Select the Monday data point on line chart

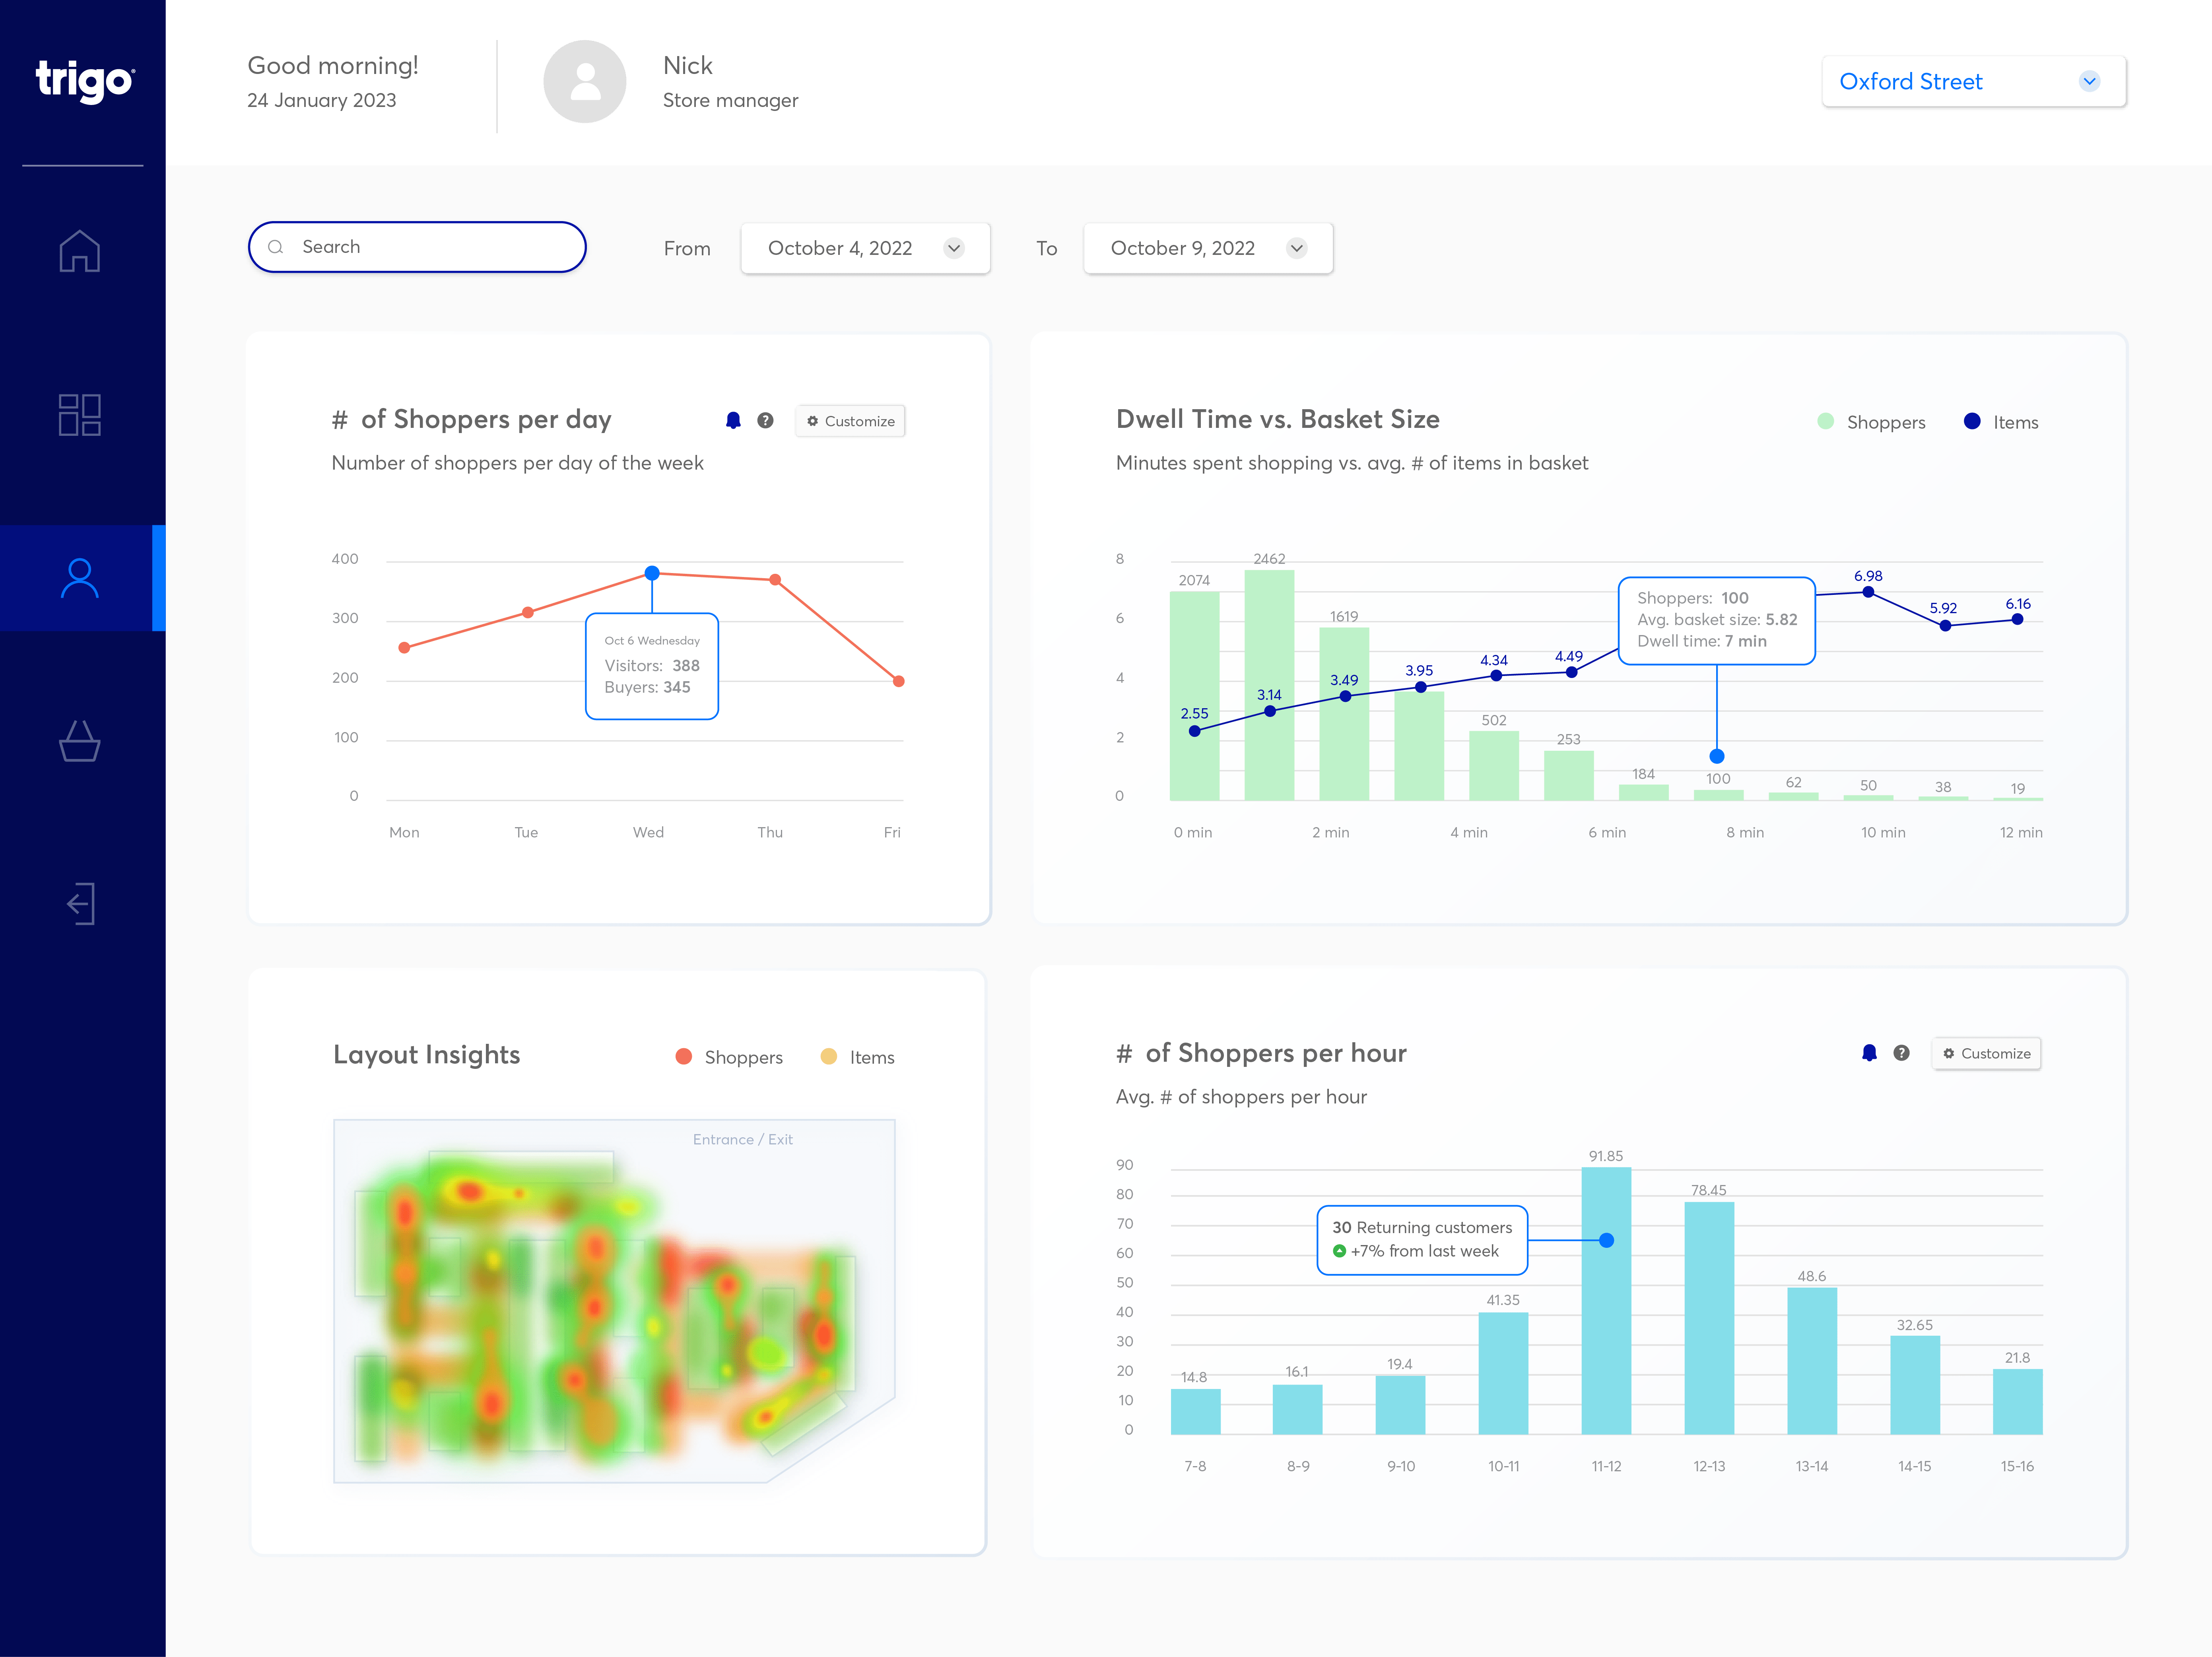click(x=404, y=648)
